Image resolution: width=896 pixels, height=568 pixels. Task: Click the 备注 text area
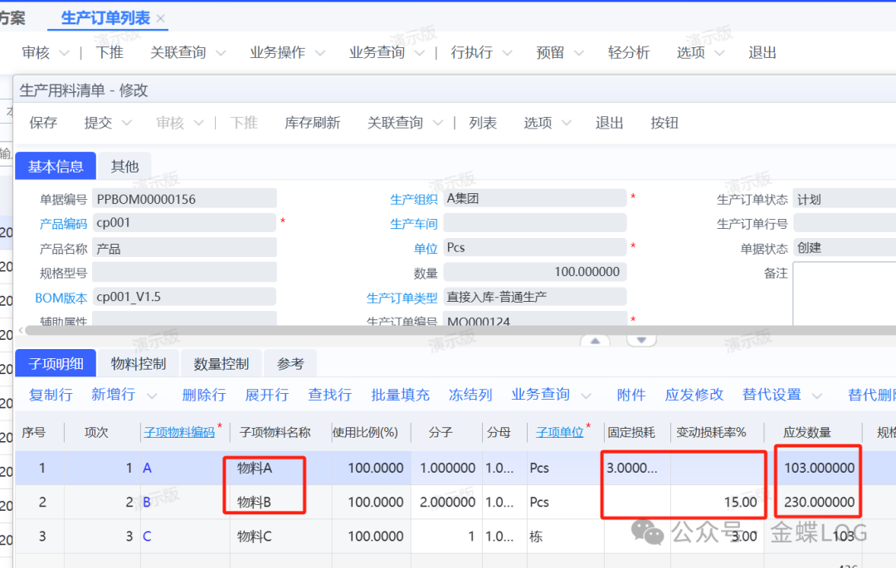tap(843, 294)
